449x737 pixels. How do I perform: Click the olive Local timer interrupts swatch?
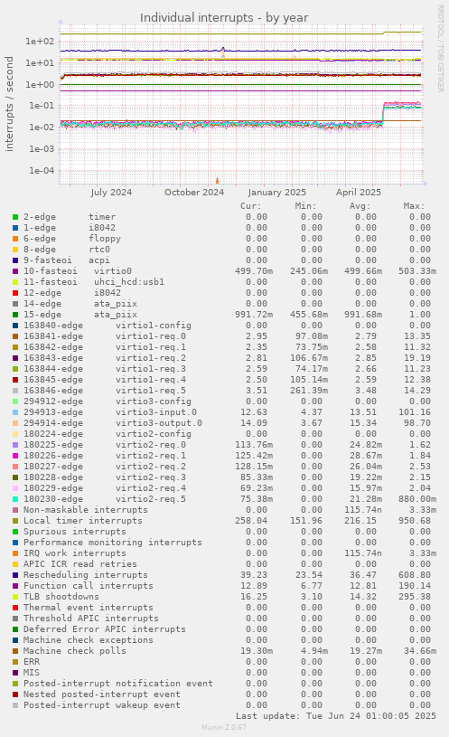pyautogui.click(x=15, y=521)
